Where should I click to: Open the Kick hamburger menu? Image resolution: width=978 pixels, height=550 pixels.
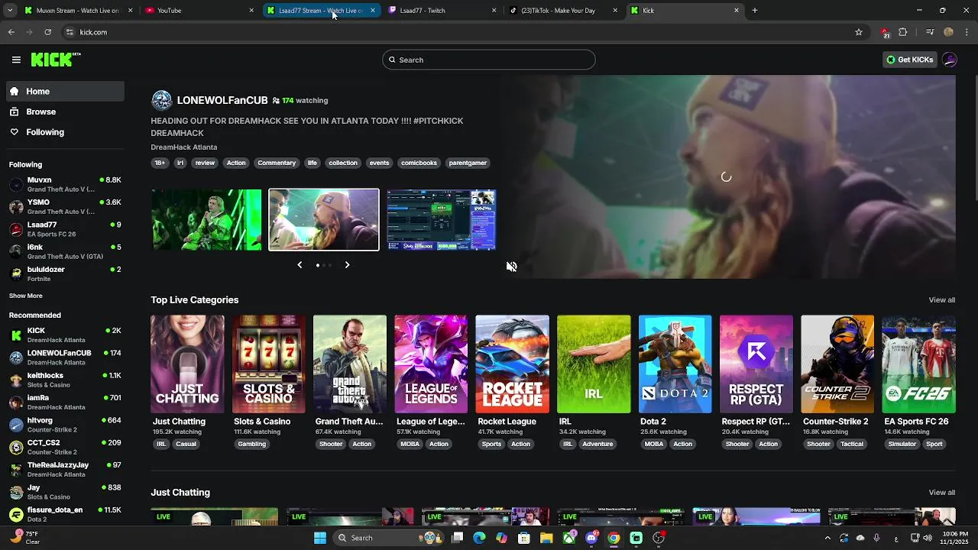pyautogui.click(x=16, y=60)
